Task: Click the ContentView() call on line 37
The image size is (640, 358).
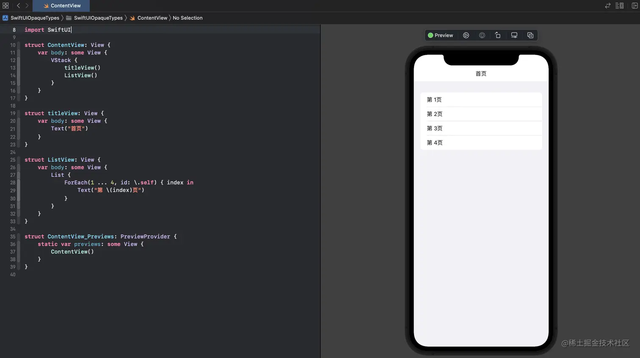Action: tap(72, 252)
